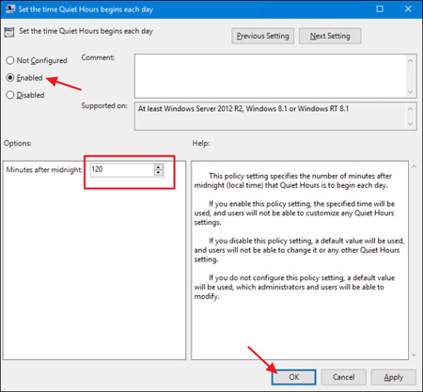Screen dimensions: 423x392
Task: Click into the Minutes after midnight field
Action: pos(122,170)
